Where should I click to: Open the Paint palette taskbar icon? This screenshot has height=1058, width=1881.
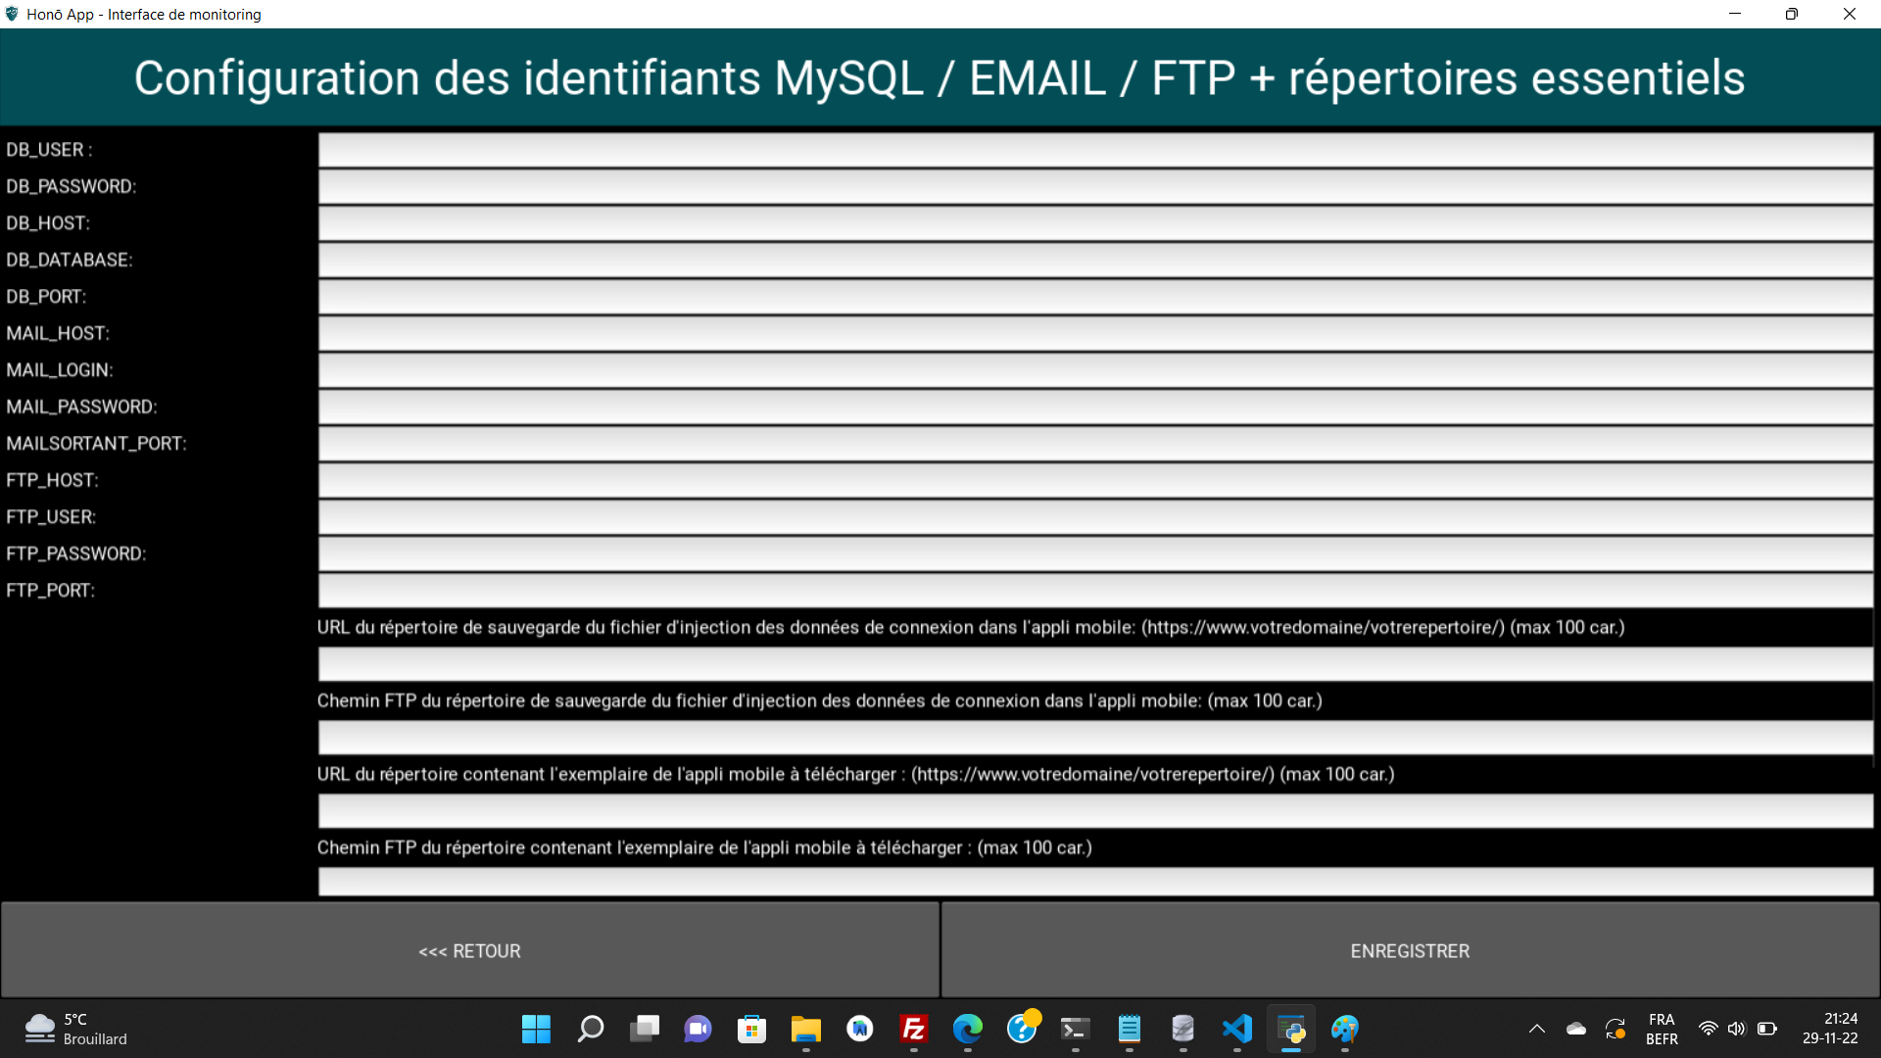click(x=1344, y=1029)
